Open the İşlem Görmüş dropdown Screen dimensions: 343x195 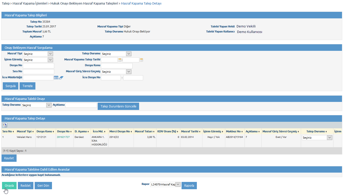38,60
